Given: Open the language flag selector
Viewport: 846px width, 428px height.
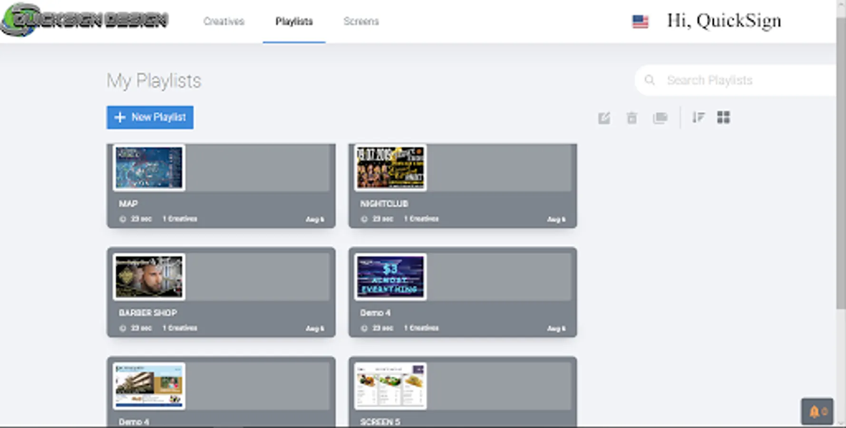Looking at the screenshot, I should point(640,21).
